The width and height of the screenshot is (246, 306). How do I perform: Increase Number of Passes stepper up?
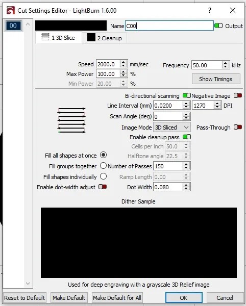point(186,164)
